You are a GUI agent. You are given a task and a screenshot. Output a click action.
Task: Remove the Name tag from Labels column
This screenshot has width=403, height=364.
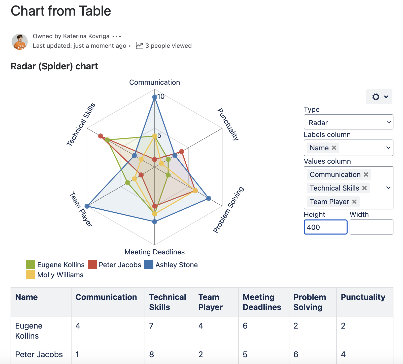click(334, 148)
